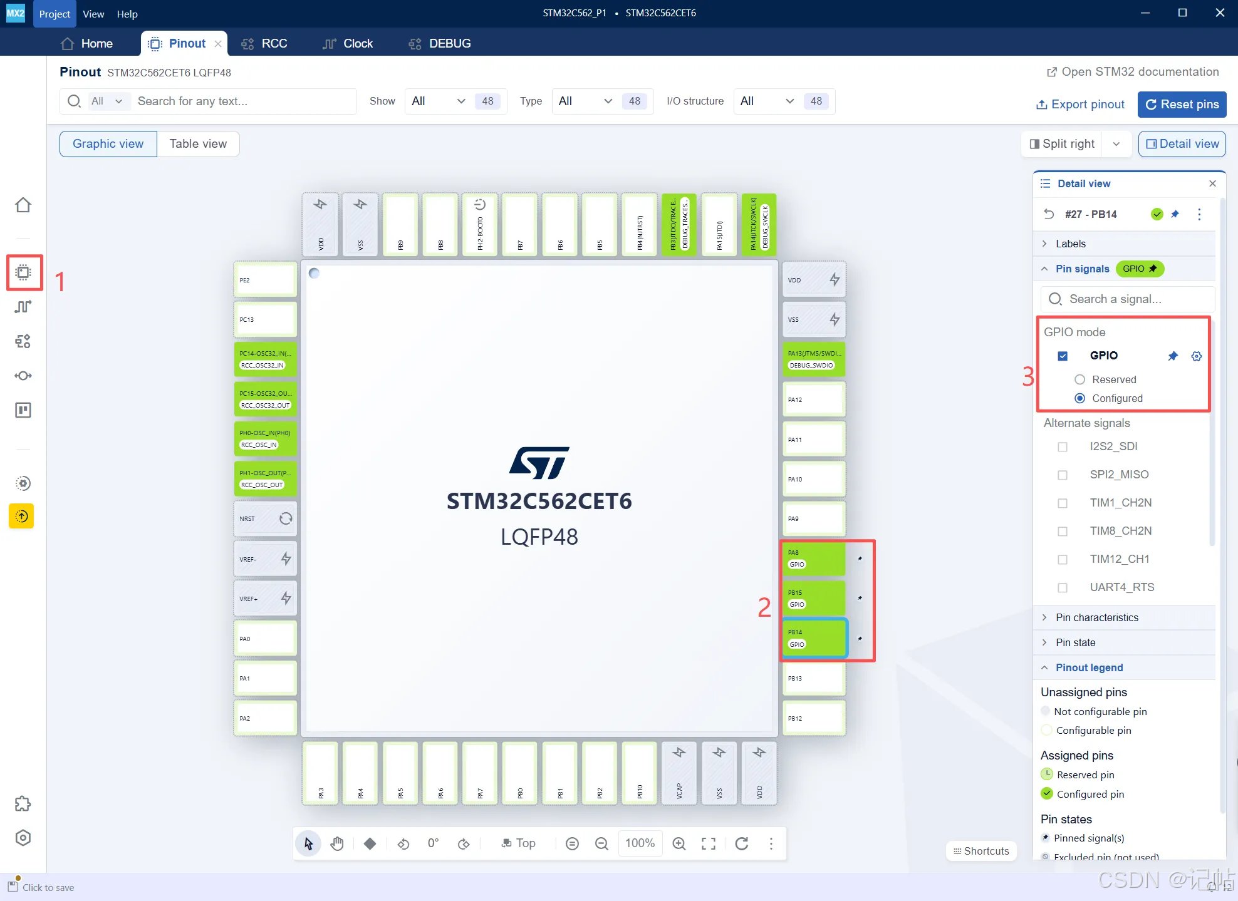1238x901 pixels.
Task: Uncheck the GPIO mode checkbox
Action: pyautogui.click(x=1063, y=356)
